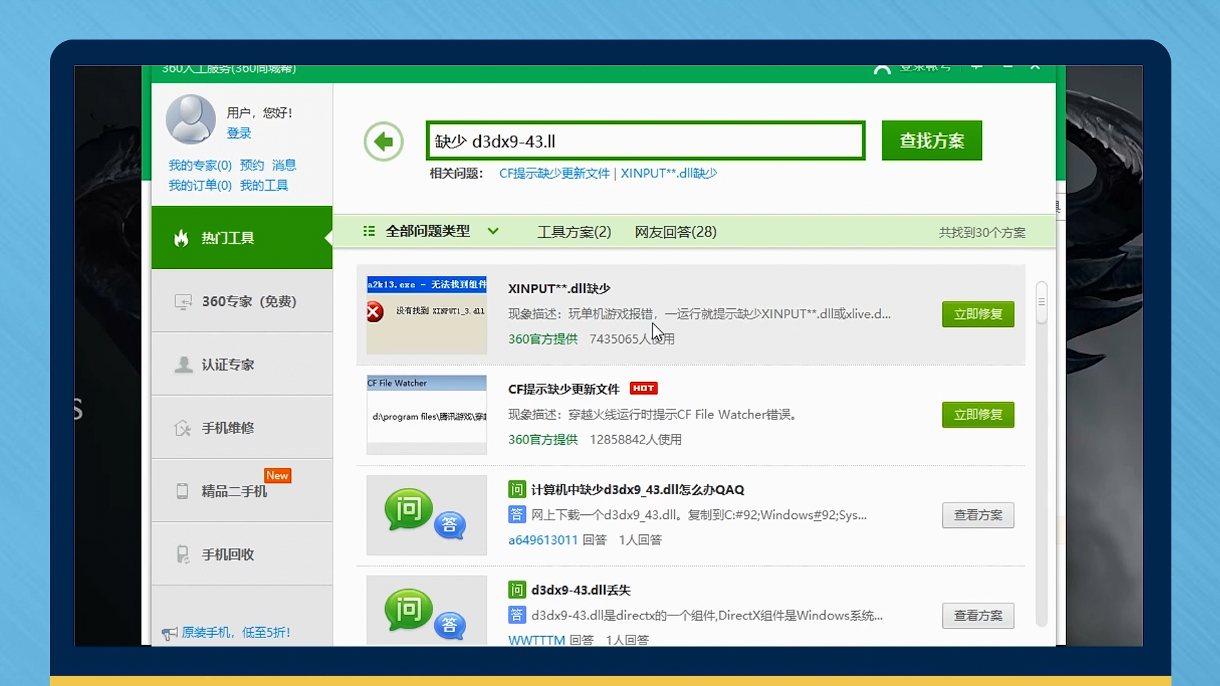Select 360专家（免费） in the sidebar
The width and height of the screenshot is (1220, 686).
[242, 301]
